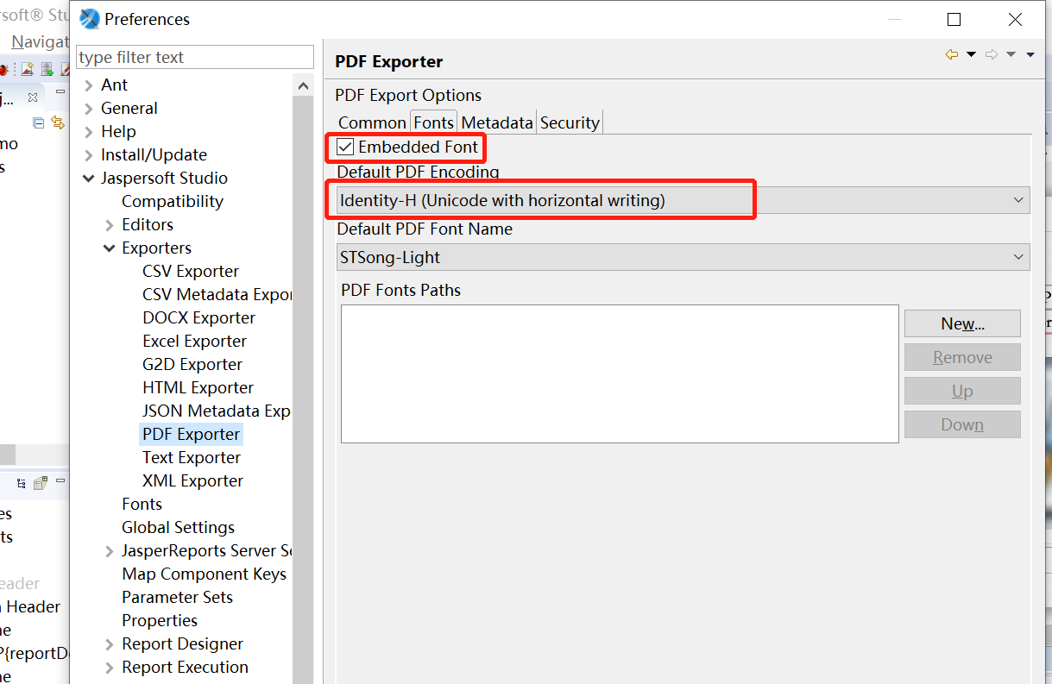Expand the Install/Update tree node
Screen dimensions: 1052x684
tap(89, 155)
